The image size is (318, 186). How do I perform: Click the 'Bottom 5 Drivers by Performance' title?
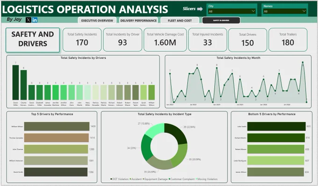point(272,114)
